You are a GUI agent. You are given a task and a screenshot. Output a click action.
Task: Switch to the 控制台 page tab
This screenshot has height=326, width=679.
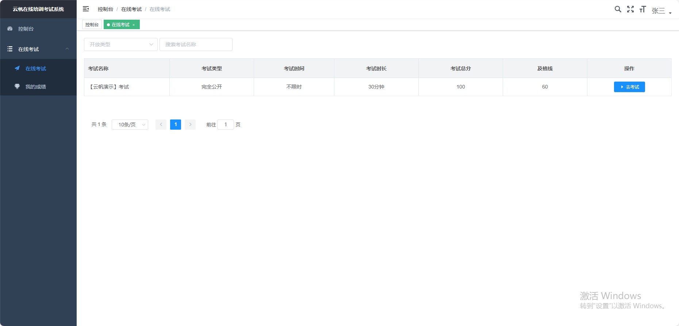click(x=92, y=25)
